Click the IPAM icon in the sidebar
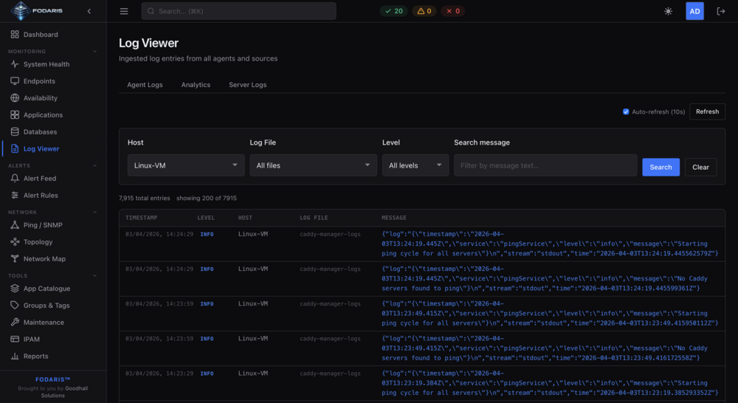Image resolution: width=738 pixels, height=403 pixels. tap(15, 340)
